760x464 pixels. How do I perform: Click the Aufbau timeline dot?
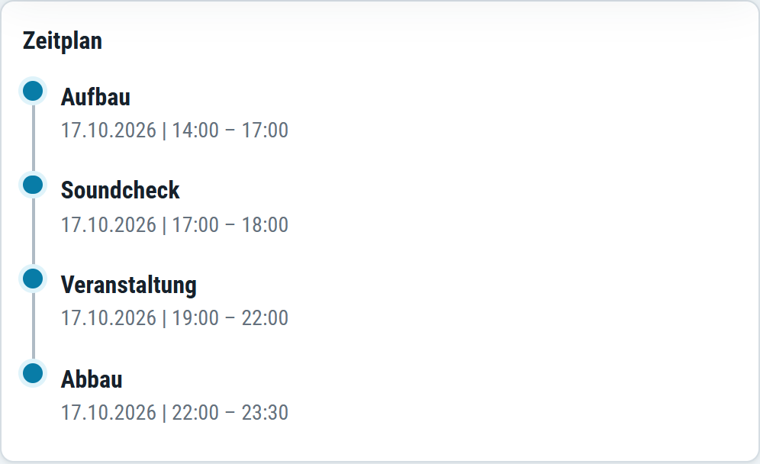(x=33, y=91)
